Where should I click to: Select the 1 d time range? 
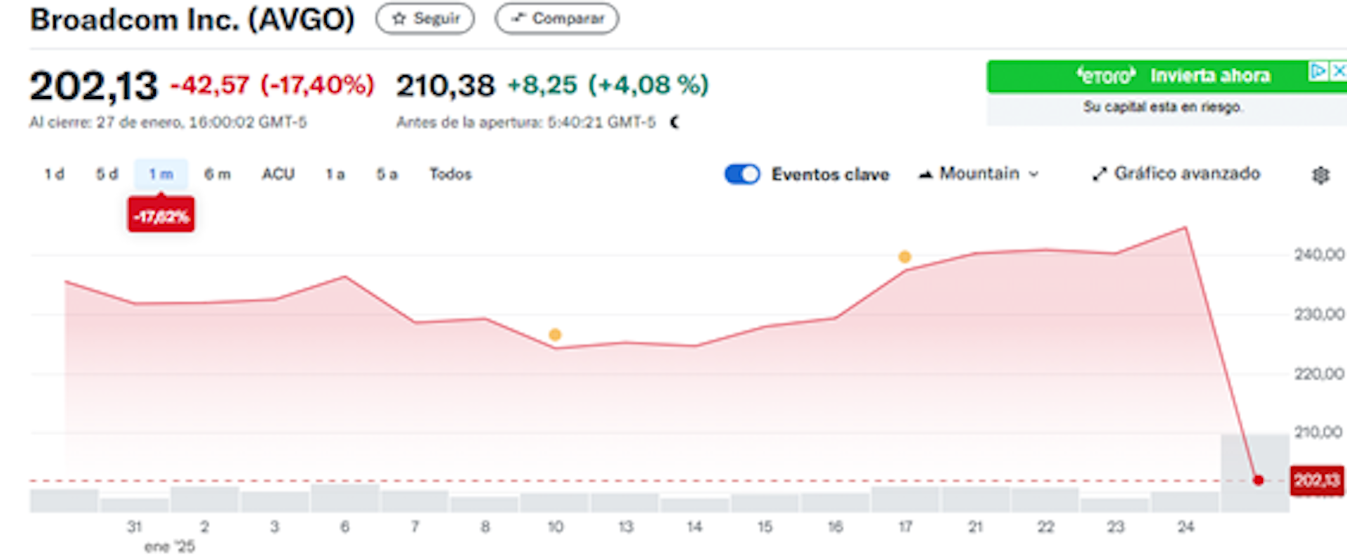point(54,175)
